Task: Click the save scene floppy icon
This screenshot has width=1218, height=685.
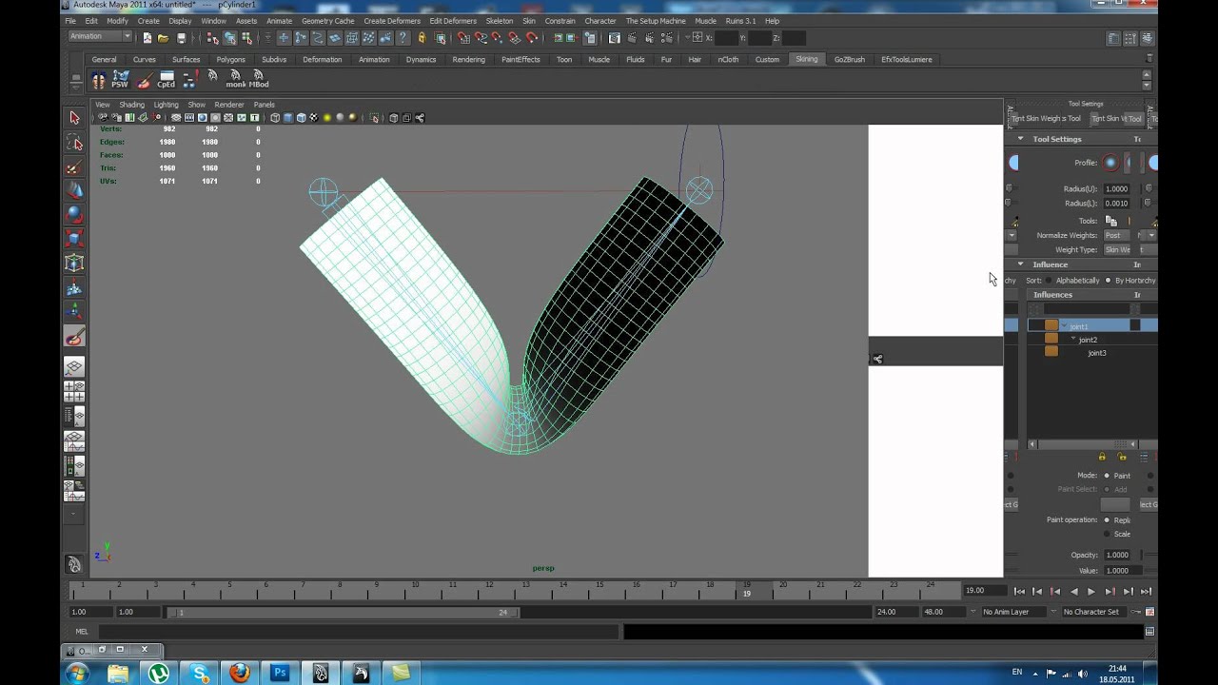Action: [x=181, y=38]
